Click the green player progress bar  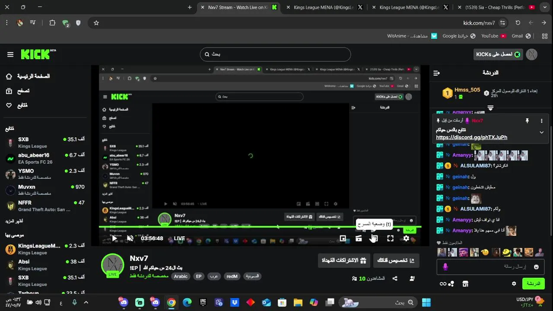pyautogui.click(x=260, y=227)
